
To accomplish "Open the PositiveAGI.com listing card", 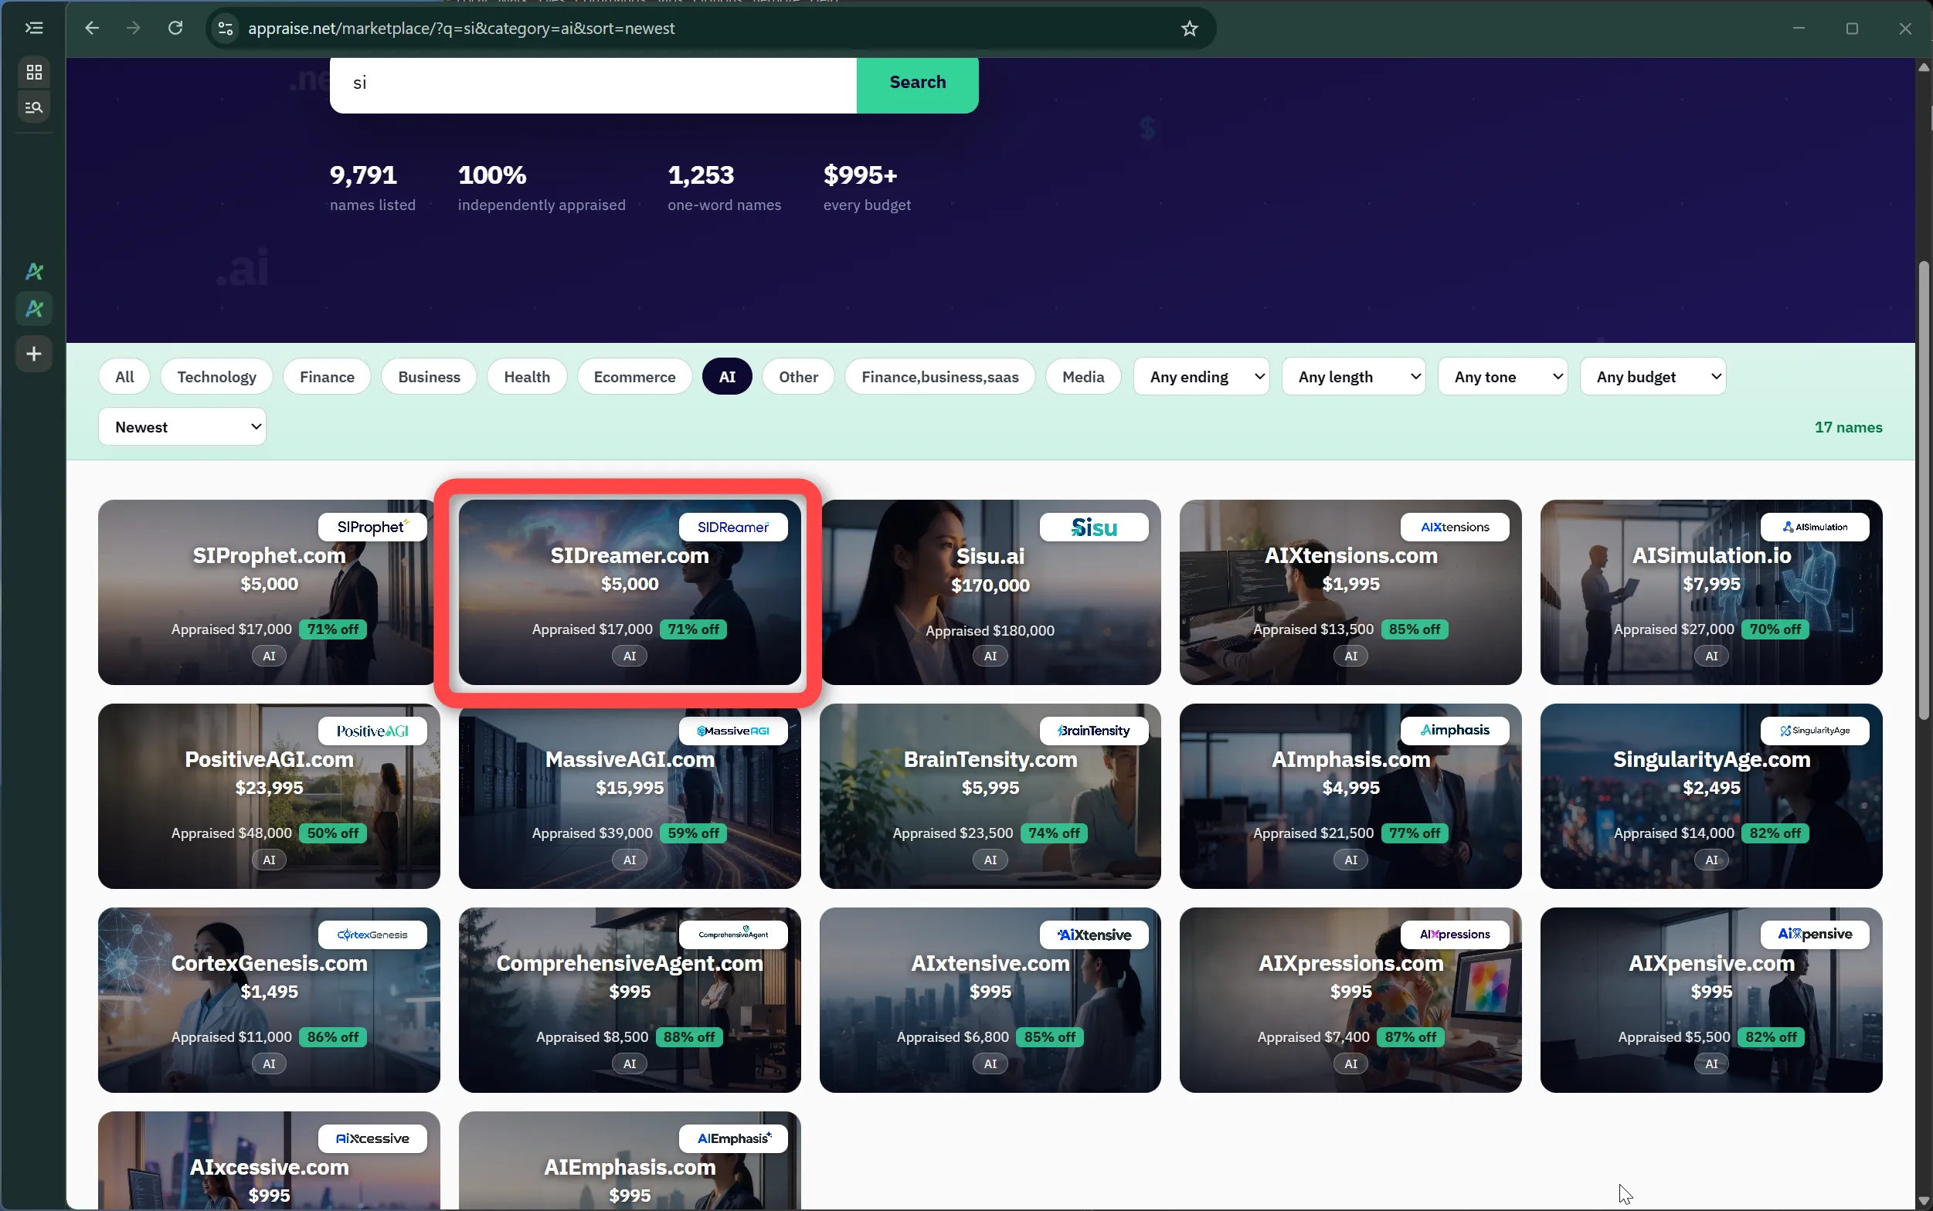I will 269,796.
